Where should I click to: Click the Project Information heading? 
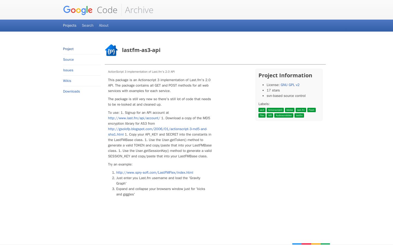[x=285, y=75]
